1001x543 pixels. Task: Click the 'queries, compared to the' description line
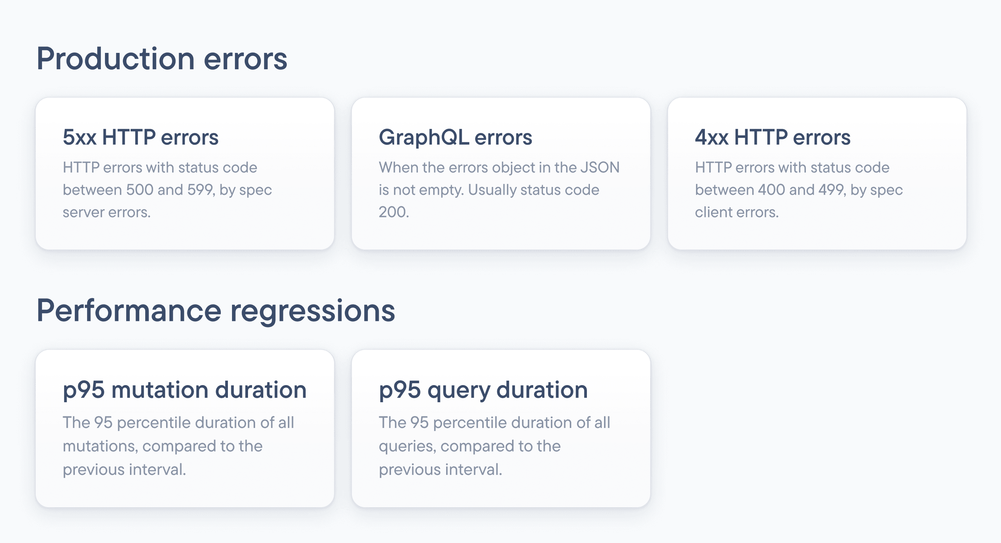pyautogui.click(x=470, y=446)
